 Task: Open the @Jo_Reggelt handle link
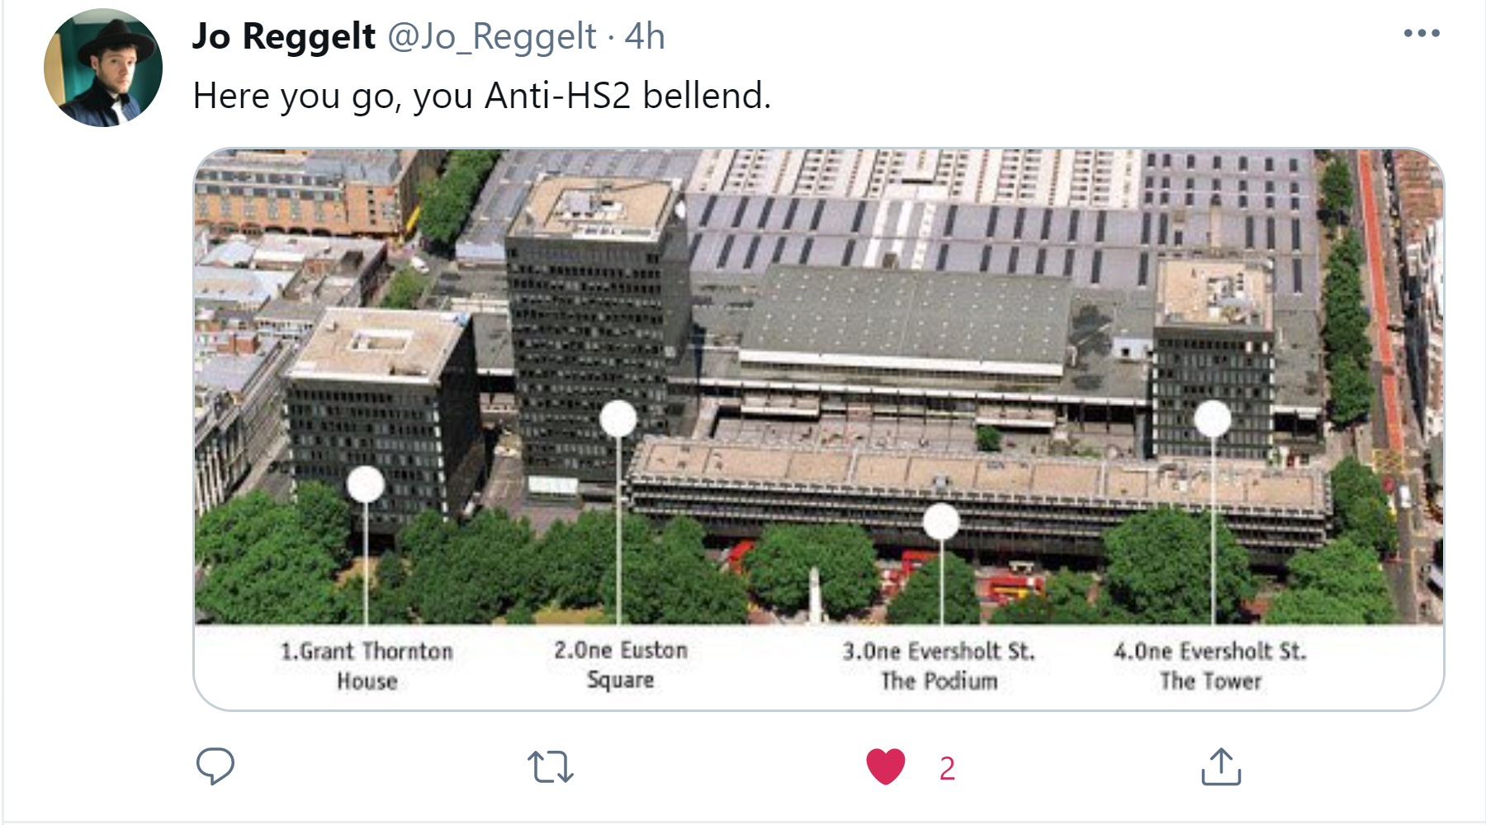[491, 36]
